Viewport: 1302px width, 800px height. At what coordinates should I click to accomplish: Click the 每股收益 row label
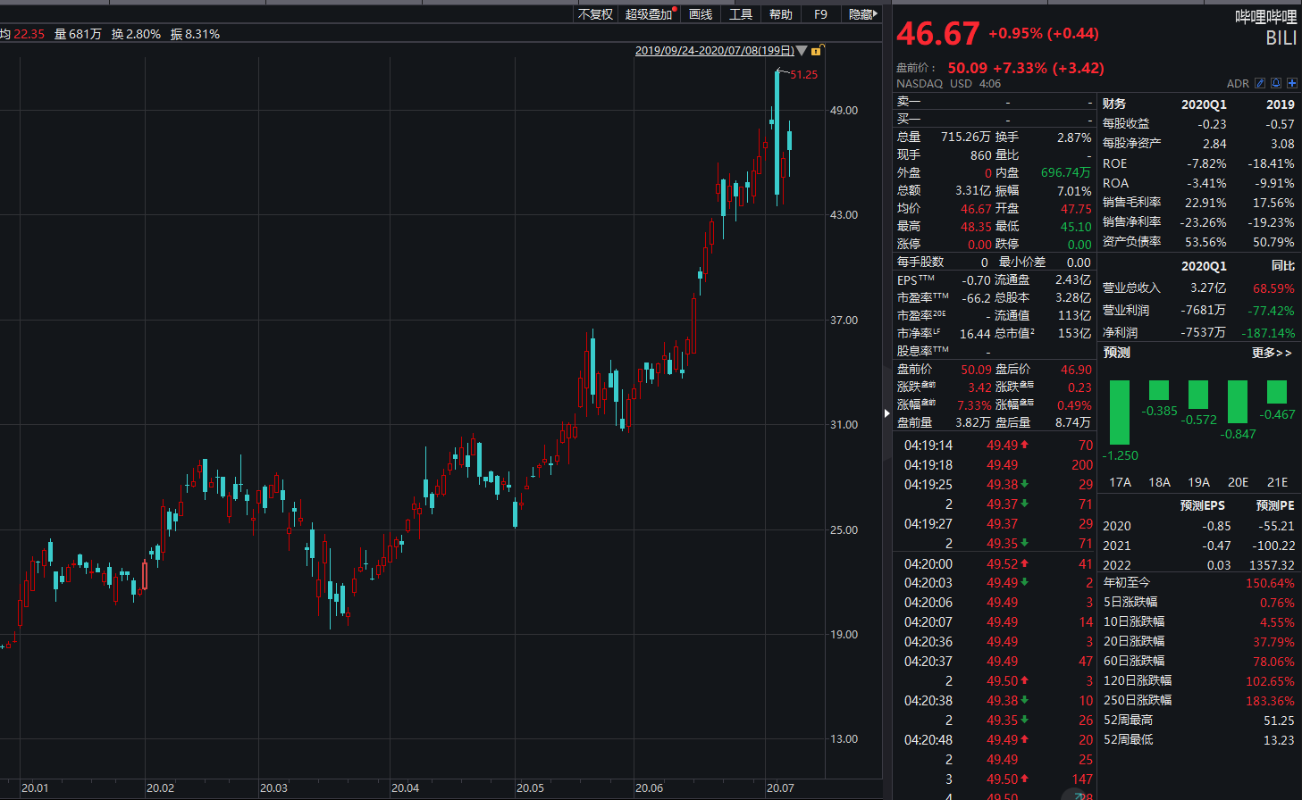[x=1126, y=123]
